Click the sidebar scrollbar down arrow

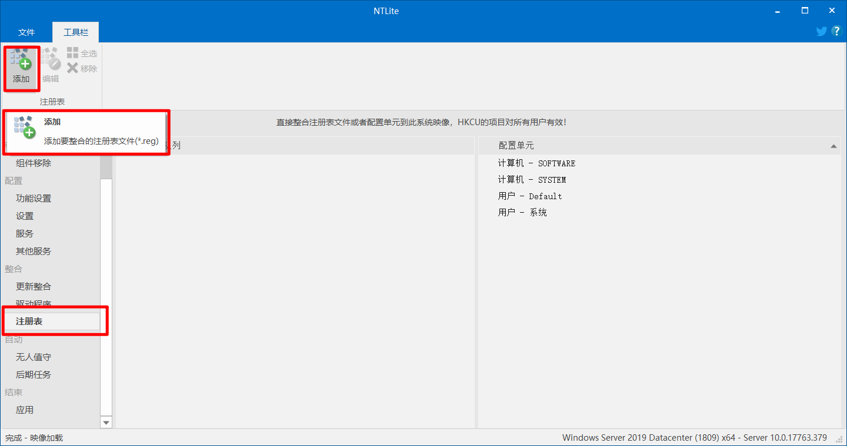[106, 422]
